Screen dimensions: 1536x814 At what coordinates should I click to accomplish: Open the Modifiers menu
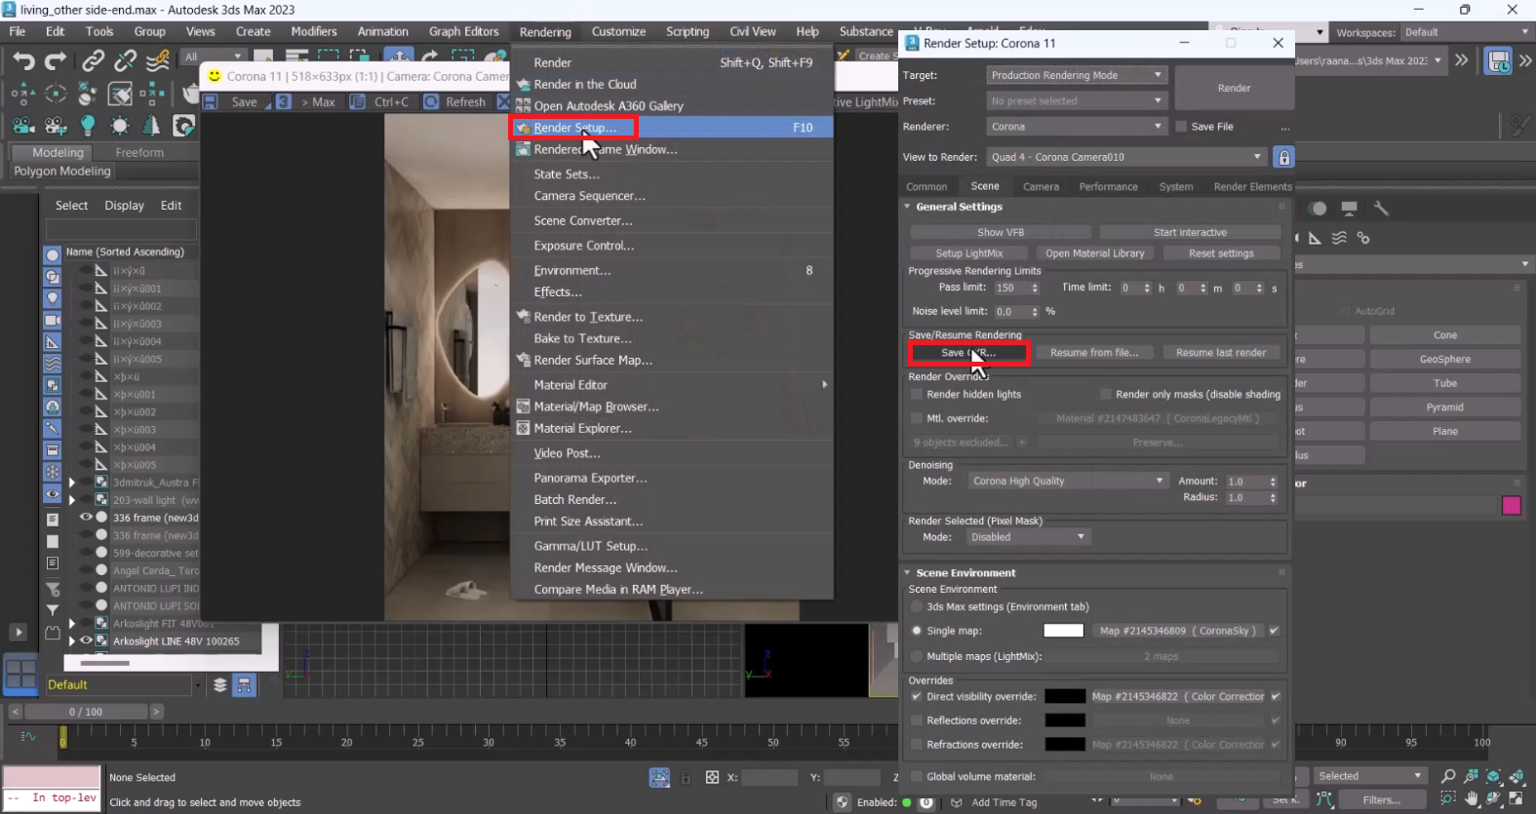[314, 31]
